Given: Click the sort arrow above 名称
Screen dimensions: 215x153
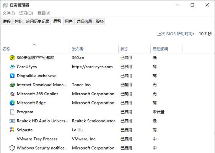Looking at the screenshot, I should pos(34,45).
